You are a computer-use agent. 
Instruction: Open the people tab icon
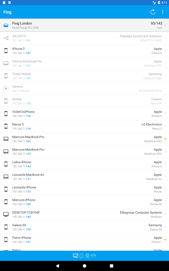tap(82, 256)
